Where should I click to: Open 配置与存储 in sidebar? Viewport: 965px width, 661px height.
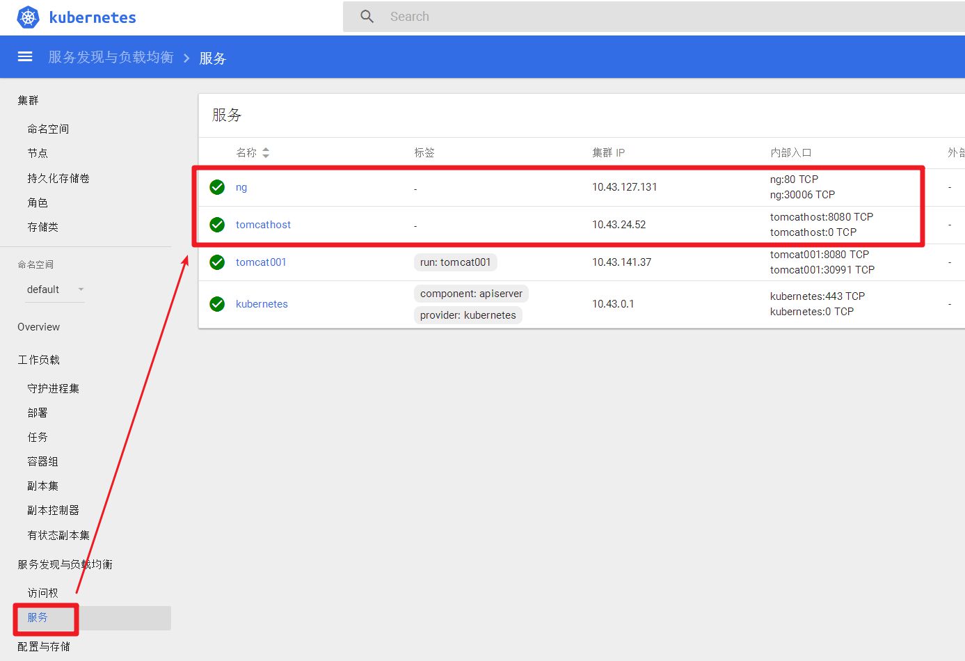(x=44, y=646)
